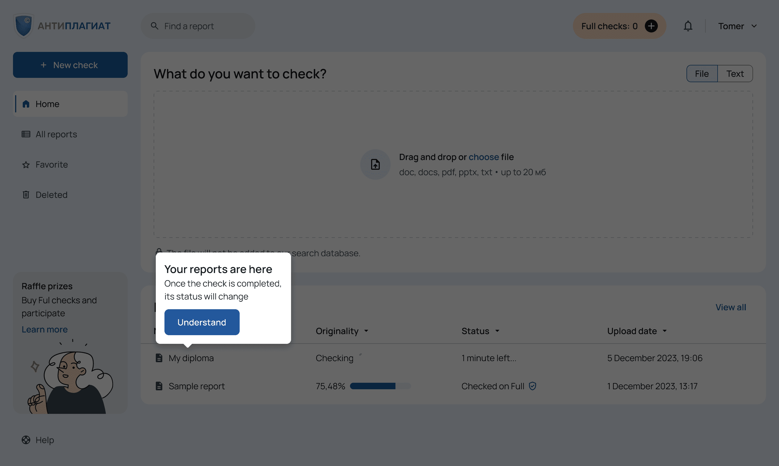The height and width of the screenshot is (466, 779).
Task: Sort by Upload date column arrow
Action: 665,331
